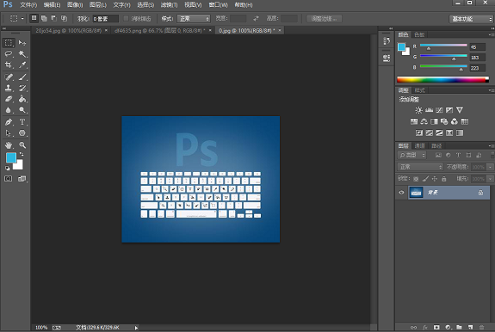
Task: Toggle 消除锯齿 anti-alias checkbox
Action: tap(126, 19)
